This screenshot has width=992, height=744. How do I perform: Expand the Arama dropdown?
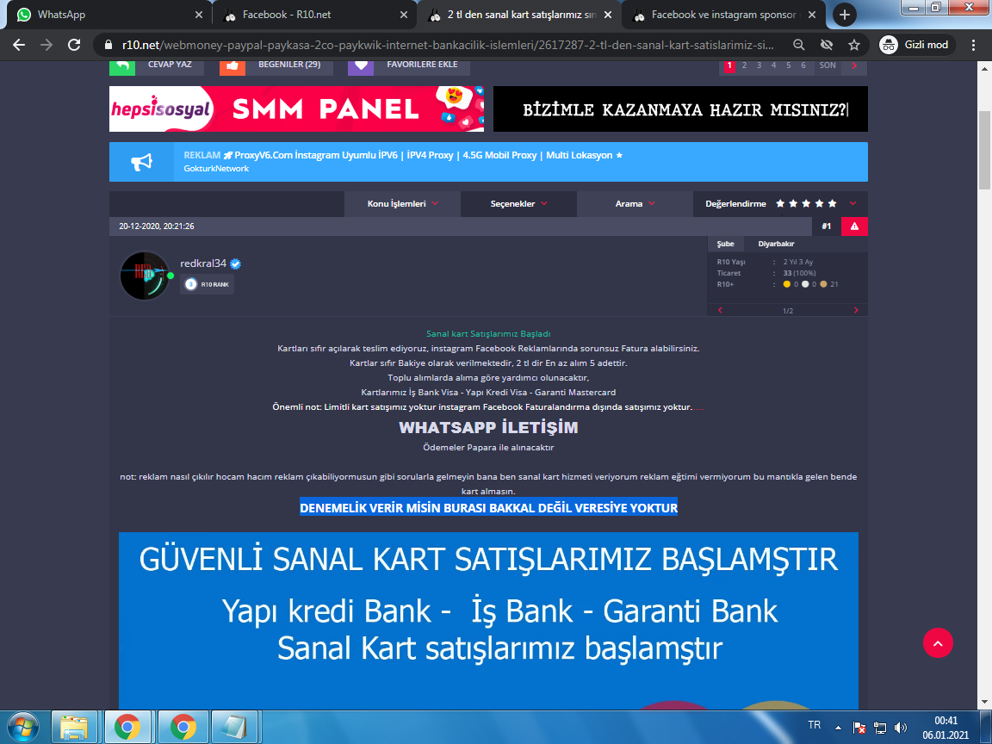pyautogui.click(x=635, y=204)
